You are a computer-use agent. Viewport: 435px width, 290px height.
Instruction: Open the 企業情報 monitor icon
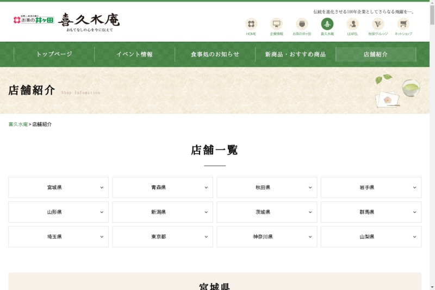click(x=276, y=24)
